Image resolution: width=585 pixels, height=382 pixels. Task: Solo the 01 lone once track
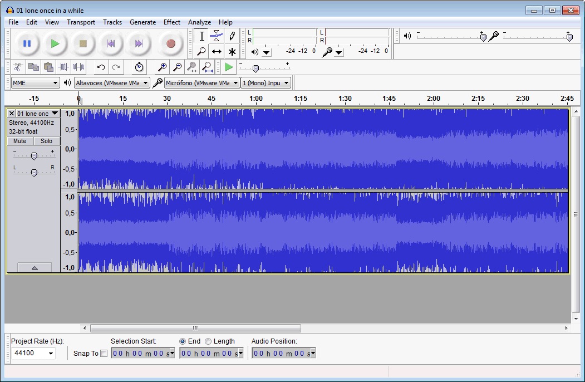click(46, 141)
